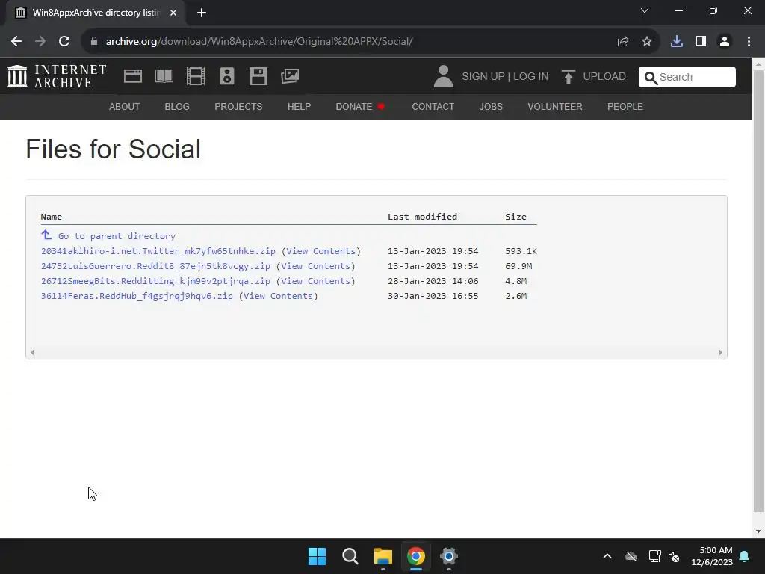Download the Reddit8_87ejn5tk8vcgy.zip file
Image resolution: width=765 pixels, height=574 pixels.
(155, 266)
